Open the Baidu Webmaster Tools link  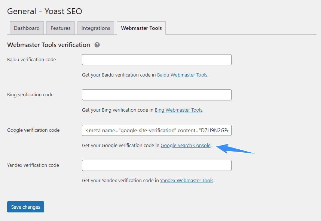[x=182, y=75]
